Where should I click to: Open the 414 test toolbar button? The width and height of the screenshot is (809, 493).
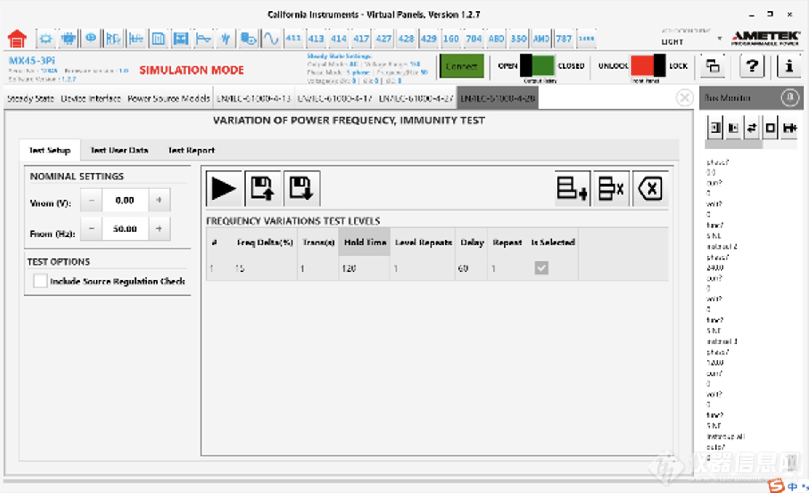pyautogui.click(x=338, y=39)
